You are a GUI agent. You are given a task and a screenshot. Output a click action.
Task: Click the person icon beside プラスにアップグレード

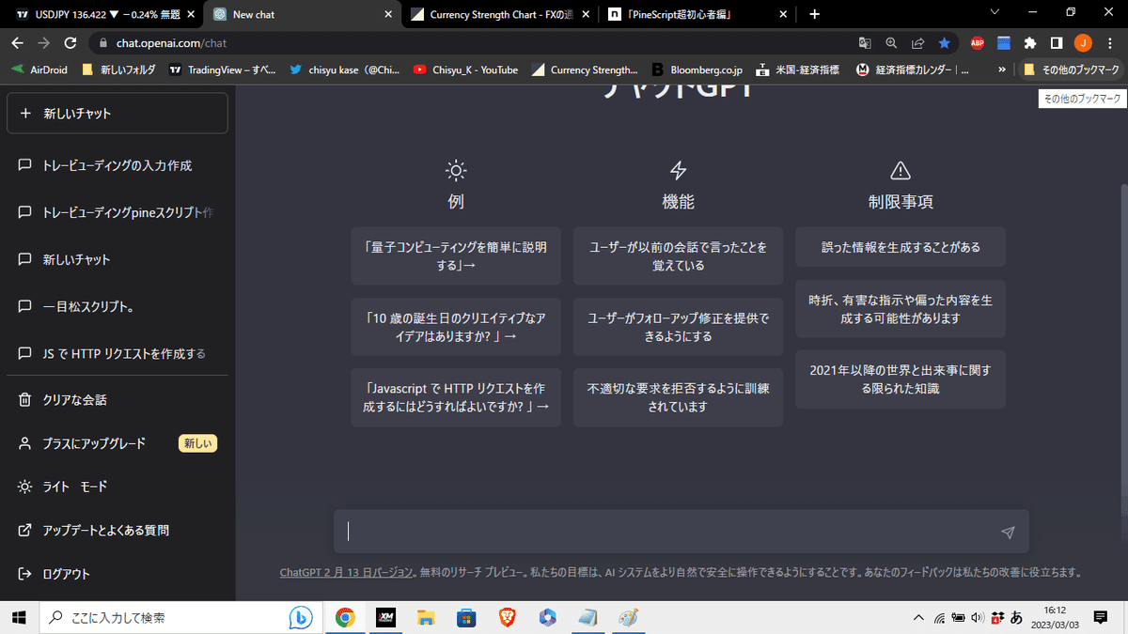coord(24,443)
